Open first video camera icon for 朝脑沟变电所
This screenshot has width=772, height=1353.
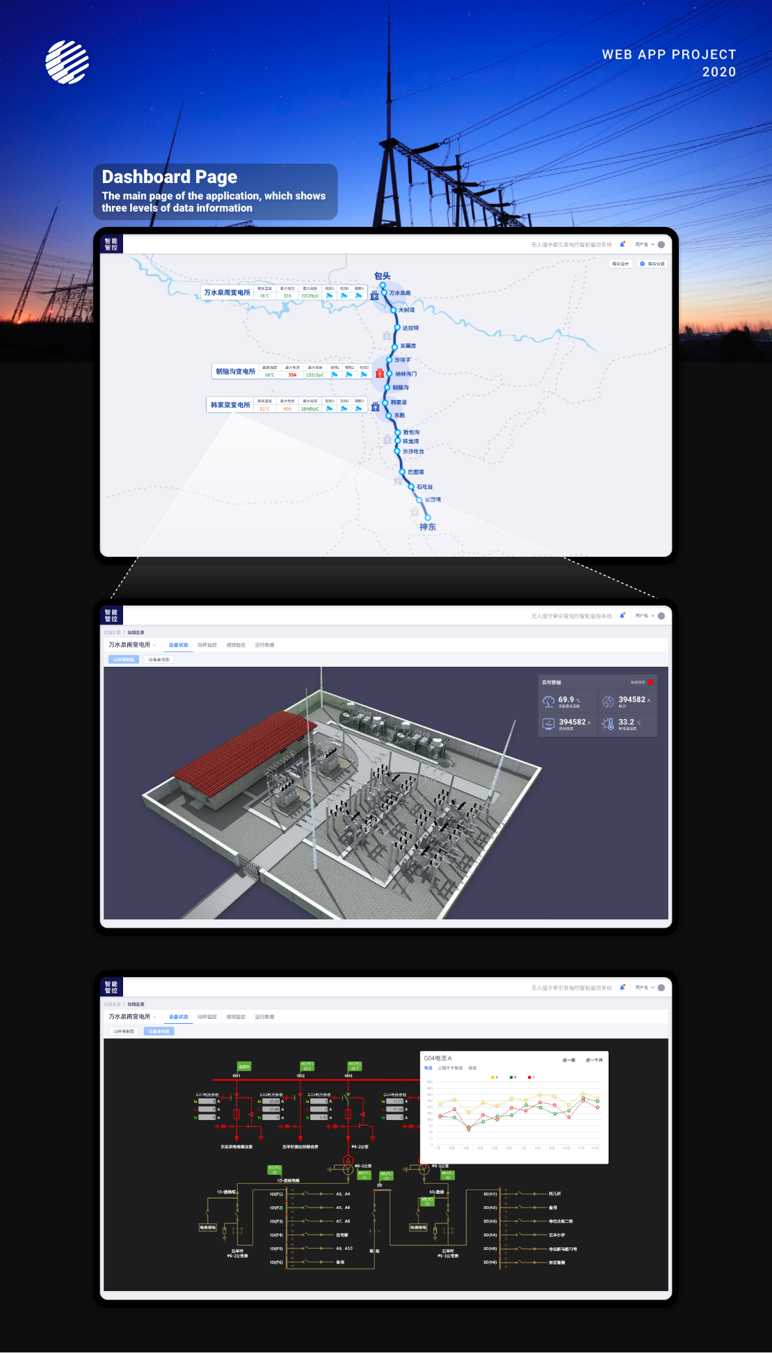coord(335,374)
